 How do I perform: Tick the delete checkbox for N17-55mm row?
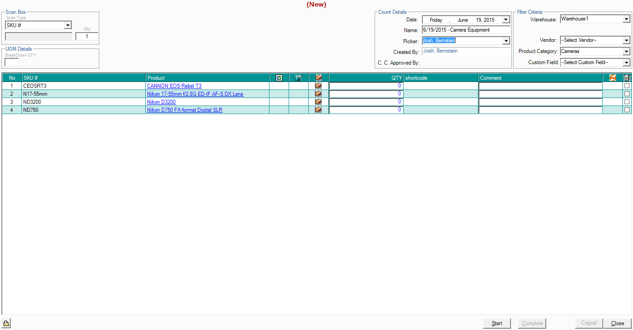(627, 94)
